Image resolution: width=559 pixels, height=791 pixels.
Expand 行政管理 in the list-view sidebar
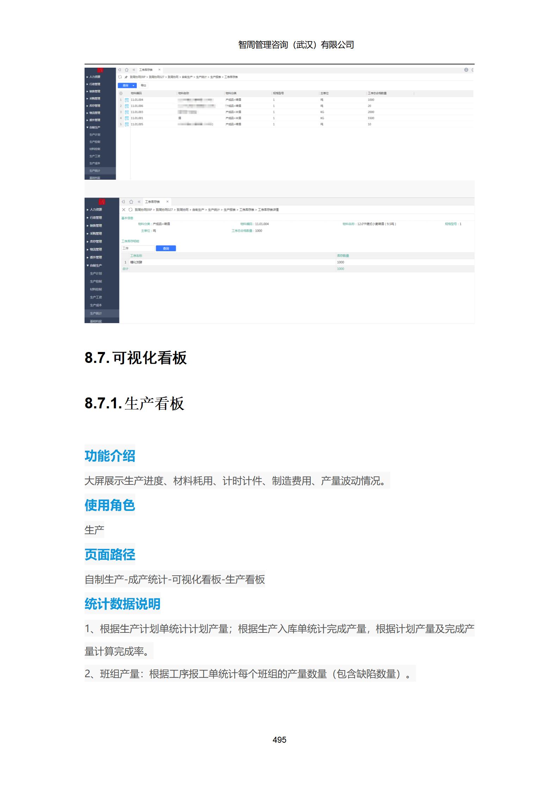click(94, 84)
